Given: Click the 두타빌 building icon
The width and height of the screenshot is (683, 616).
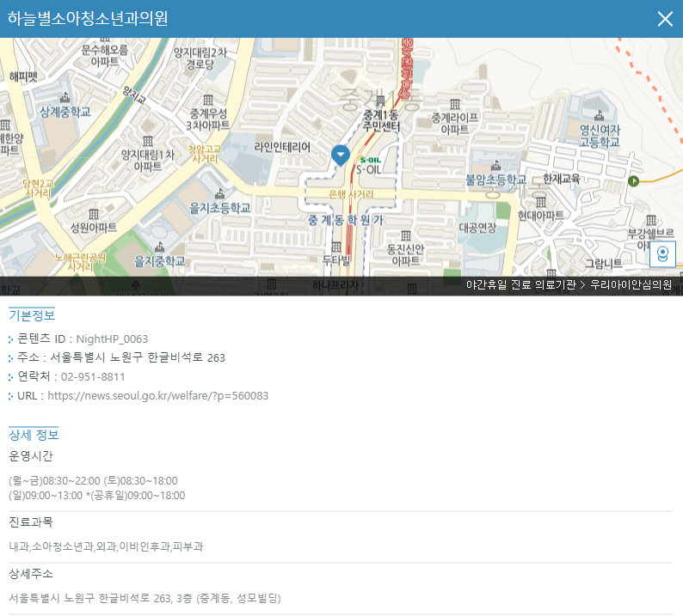Looking at the screenshot, I should coord(336,247).
